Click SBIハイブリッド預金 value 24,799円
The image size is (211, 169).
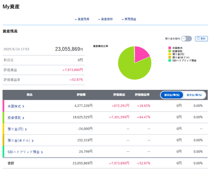click(86, 152)
